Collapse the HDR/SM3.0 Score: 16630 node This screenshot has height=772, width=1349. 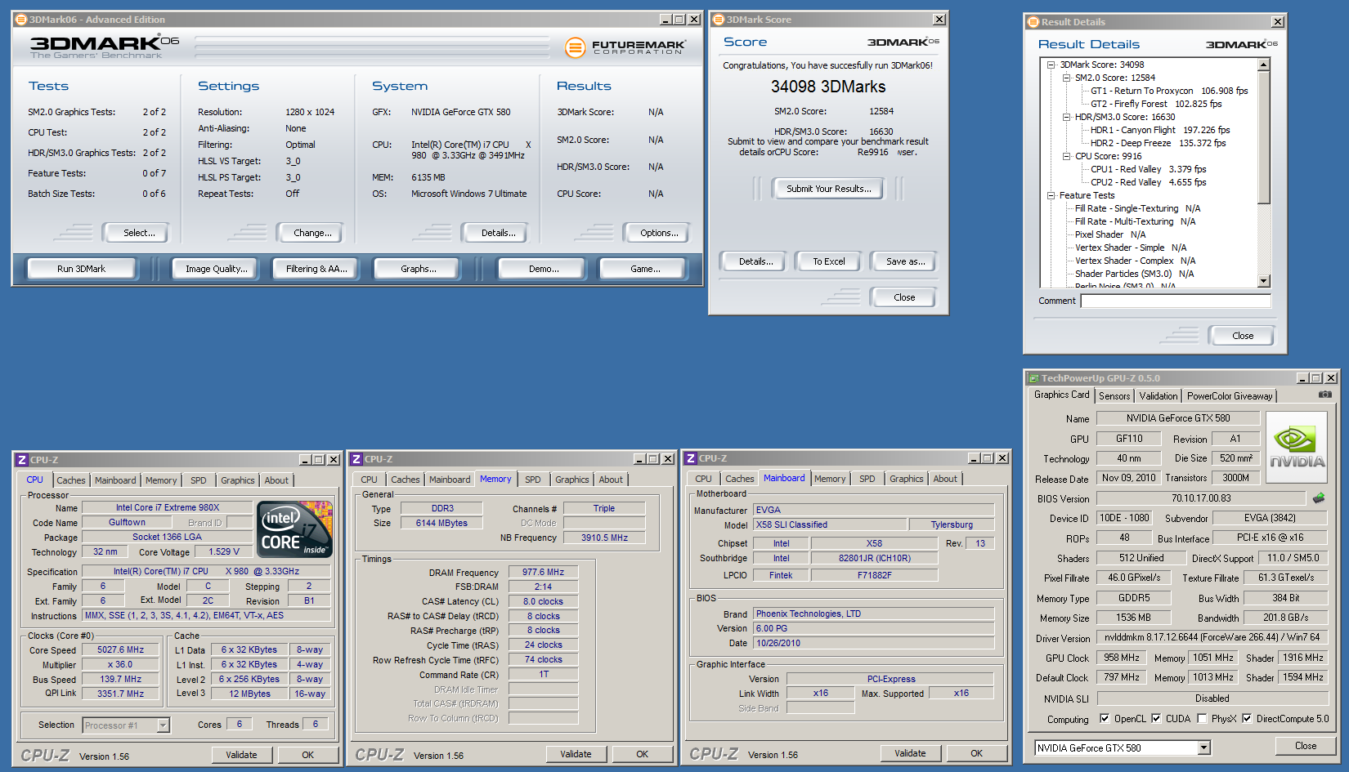pyautogui.click(x=1066, y=117)
